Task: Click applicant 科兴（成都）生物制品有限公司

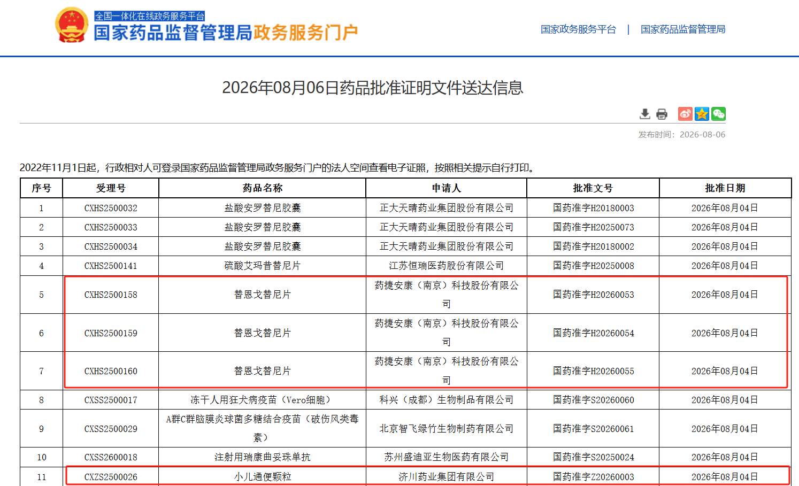Action: [446, 400]
